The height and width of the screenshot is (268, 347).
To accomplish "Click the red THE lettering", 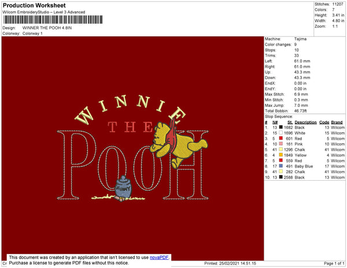I will [x=130, y=127].
